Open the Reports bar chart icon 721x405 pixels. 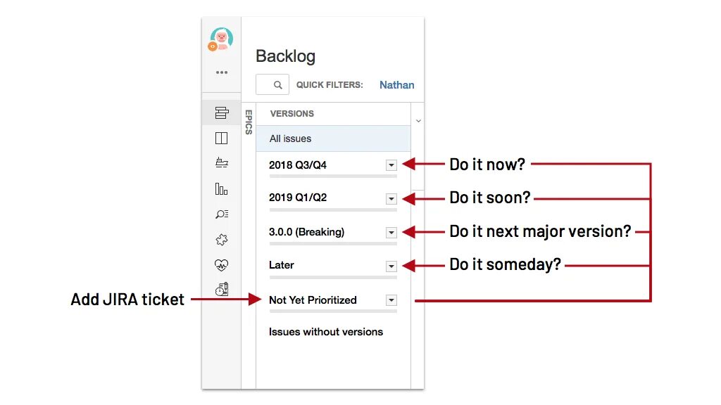(x=222, y=188)
